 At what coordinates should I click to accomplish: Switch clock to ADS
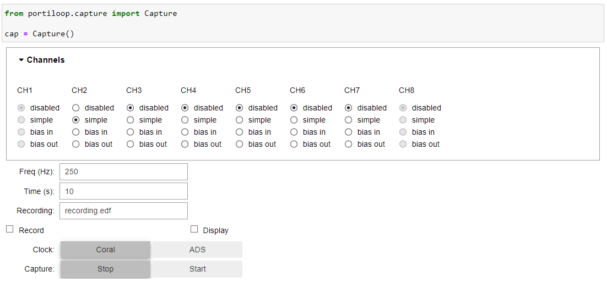[197, 250]
